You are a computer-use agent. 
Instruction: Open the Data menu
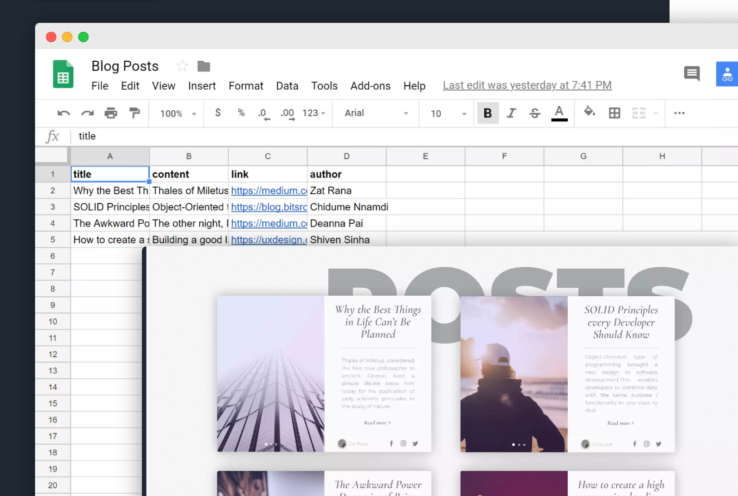[x=287, y=86]
